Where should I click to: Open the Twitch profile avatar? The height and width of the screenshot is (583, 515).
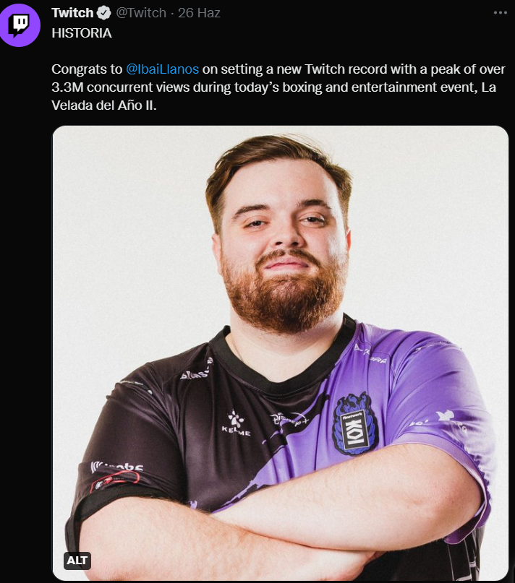[x=19, y=25]
